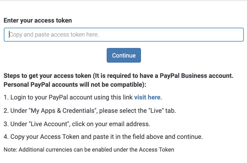
Task: Click the "Enter your access token" label
Action: [38, 21]
